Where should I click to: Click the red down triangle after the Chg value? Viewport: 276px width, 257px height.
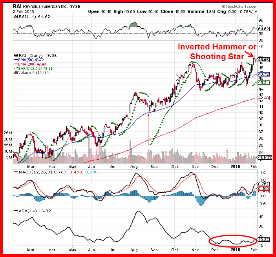point(256,12)
